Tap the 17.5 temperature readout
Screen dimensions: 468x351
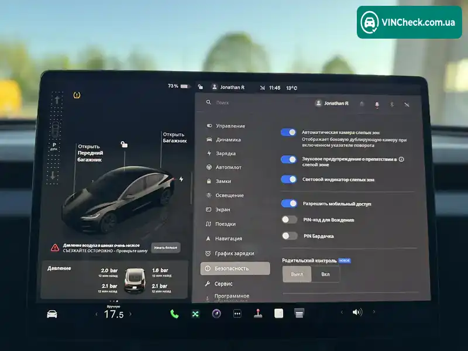pyautogui.click(x=113, y=314)
